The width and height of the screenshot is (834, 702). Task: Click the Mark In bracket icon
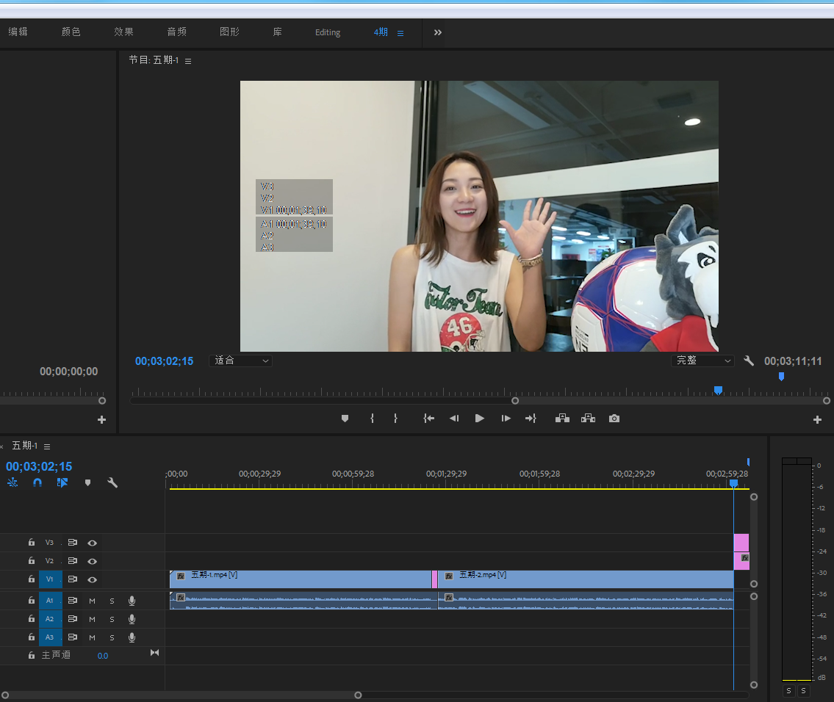372,419
